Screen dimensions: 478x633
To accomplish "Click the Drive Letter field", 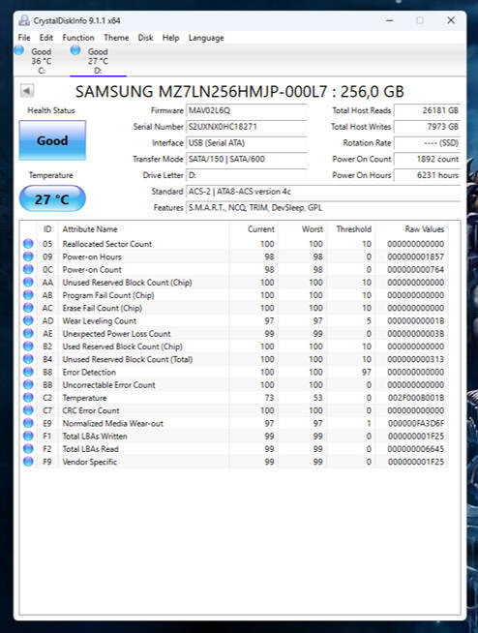I will (247, 175).
